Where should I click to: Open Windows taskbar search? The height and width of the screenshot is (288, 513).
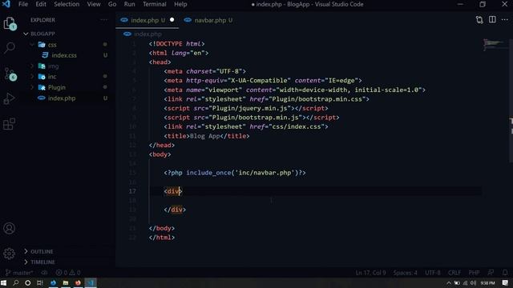coord(15,282)
